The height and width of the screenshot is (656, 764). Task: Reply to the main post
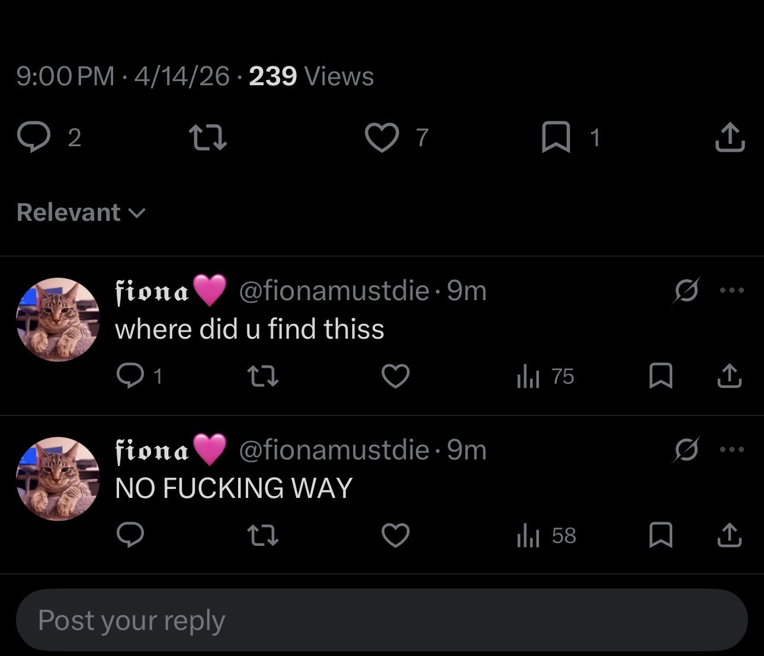[x=34, y=137]
